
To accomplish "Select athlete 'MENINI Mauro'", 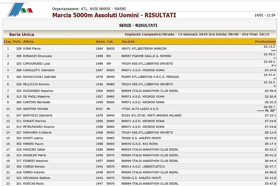I will tap(33, 144).
